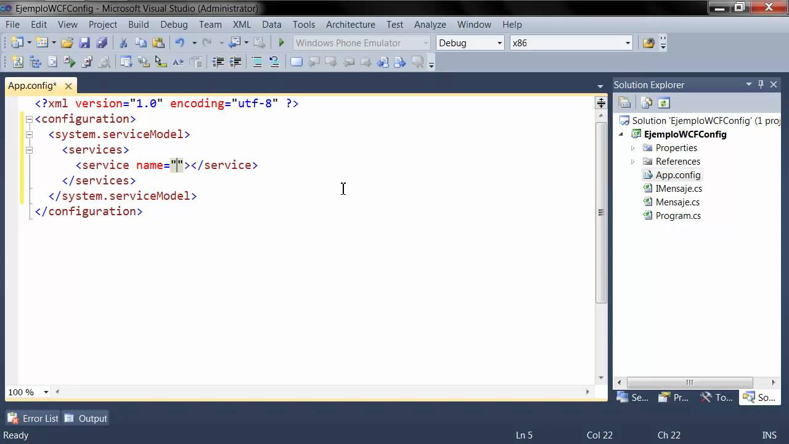The image size is (789, 444).
Task: Switch to the Properties tab (Pr...)
Action: click(x=674, y=398)
